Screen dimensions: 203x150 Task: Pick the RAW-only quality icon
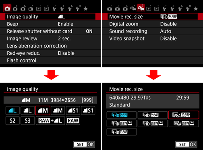point(73,121)
